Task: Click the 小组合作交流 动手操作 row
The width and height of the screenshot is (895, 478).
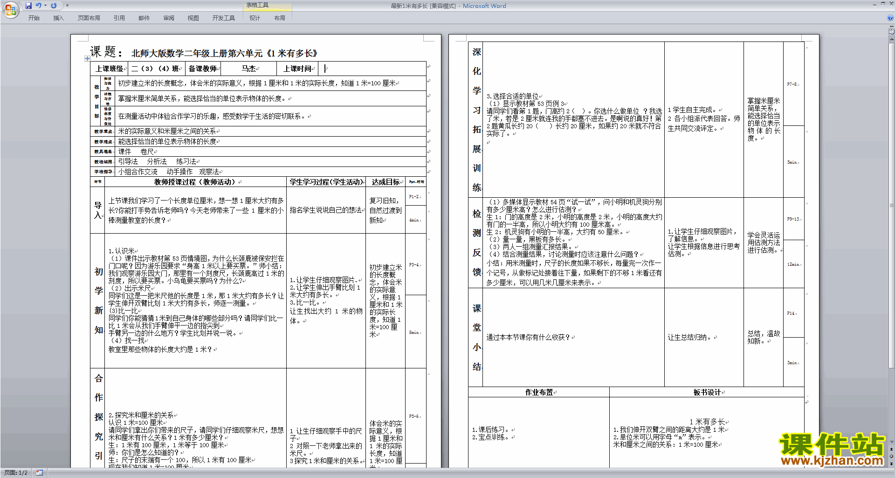Action: coord(168,172)
